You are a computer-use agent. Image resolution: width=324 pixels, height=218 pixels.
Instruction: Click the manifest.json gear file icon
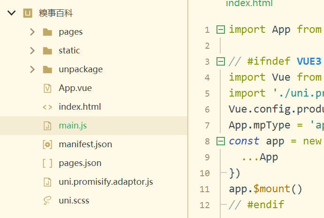pos(47,144)
